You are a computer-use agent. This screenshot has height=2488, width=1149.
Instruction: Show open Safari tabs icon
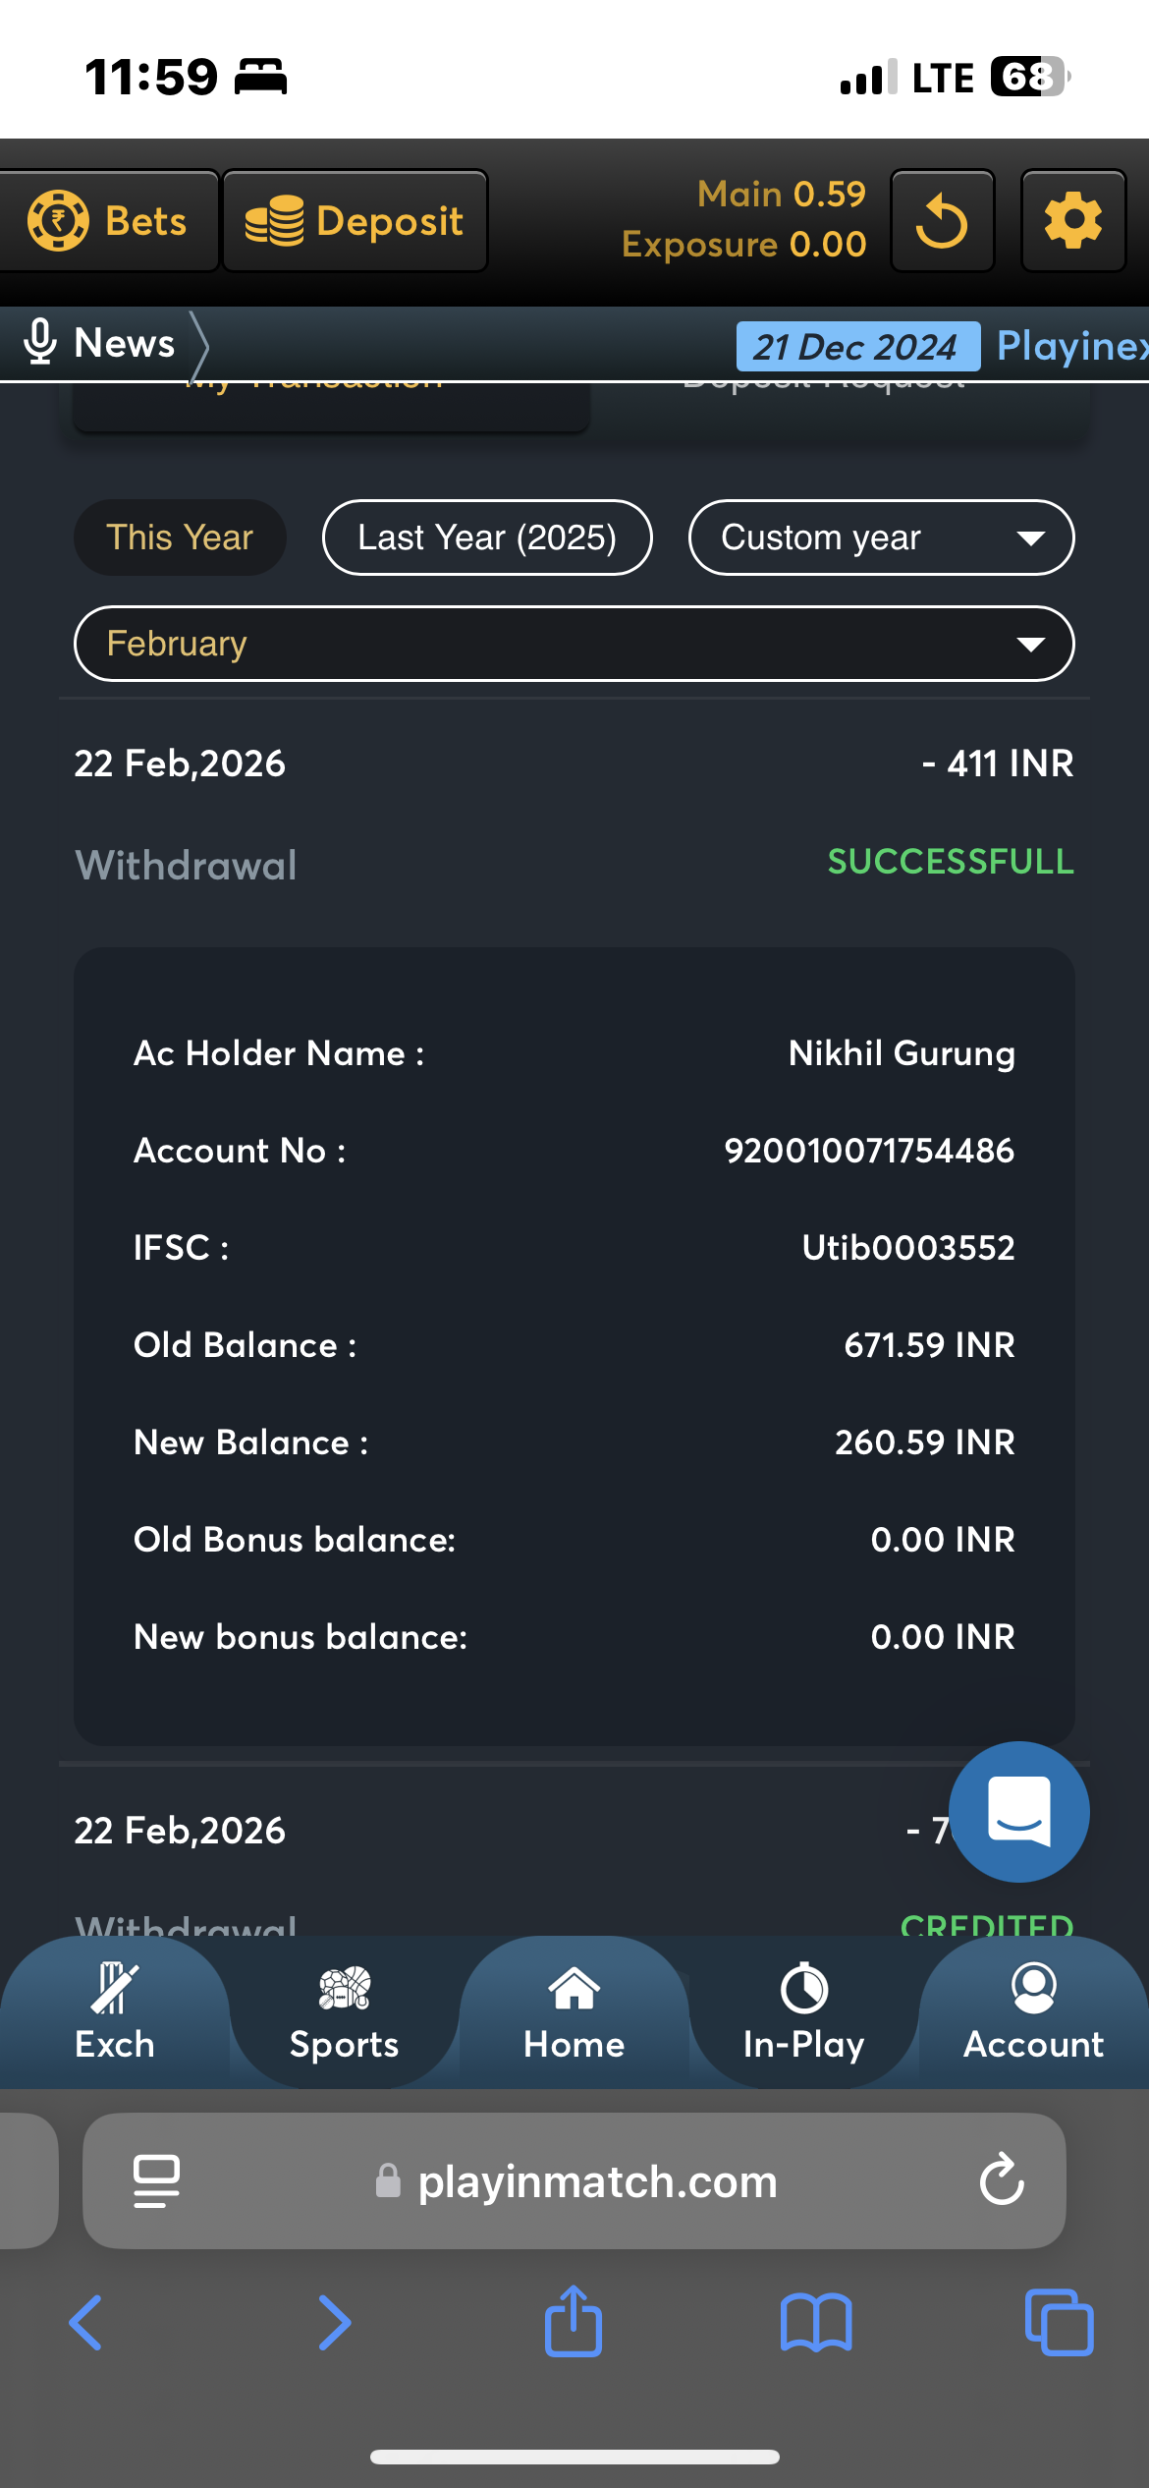(x=1059, y=2322)
